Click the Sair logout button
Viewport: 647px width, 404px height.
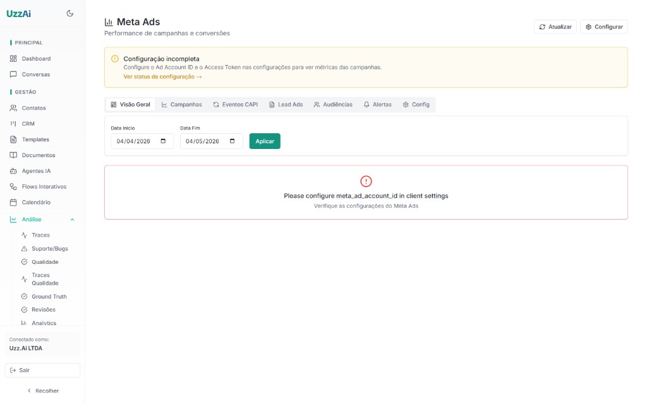(42, 370)
